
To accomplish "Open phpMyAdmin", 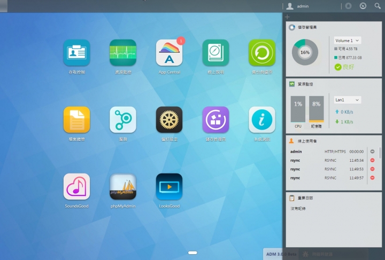I will (123, 186).
